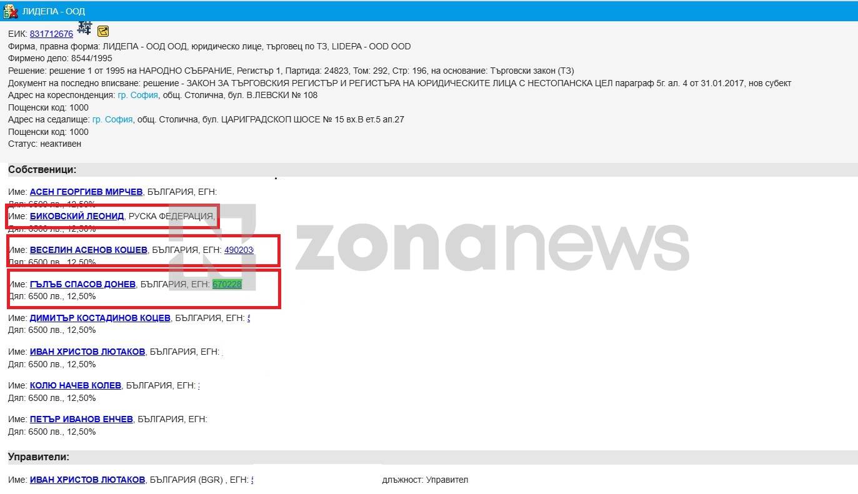
Task: Open manager ИВАН ХРИСТОВ ЛЮТАКОВ under Управители
Action: pos(87,480)
